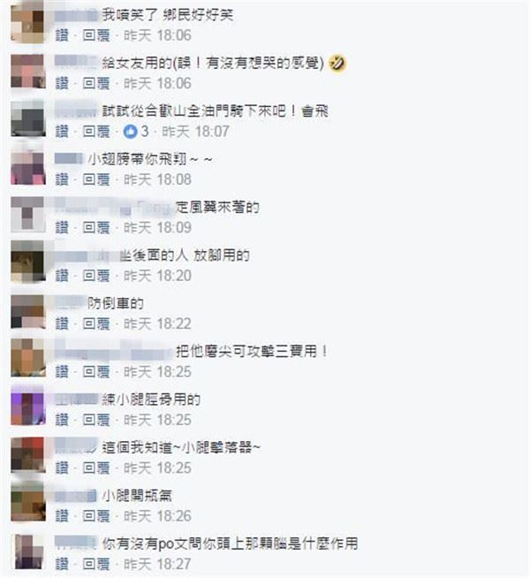This screenshot has height=578, width=530.
Task: Open the avatar beside the 小翅膀帶你飛翔 comment
Action: point(27,167)
